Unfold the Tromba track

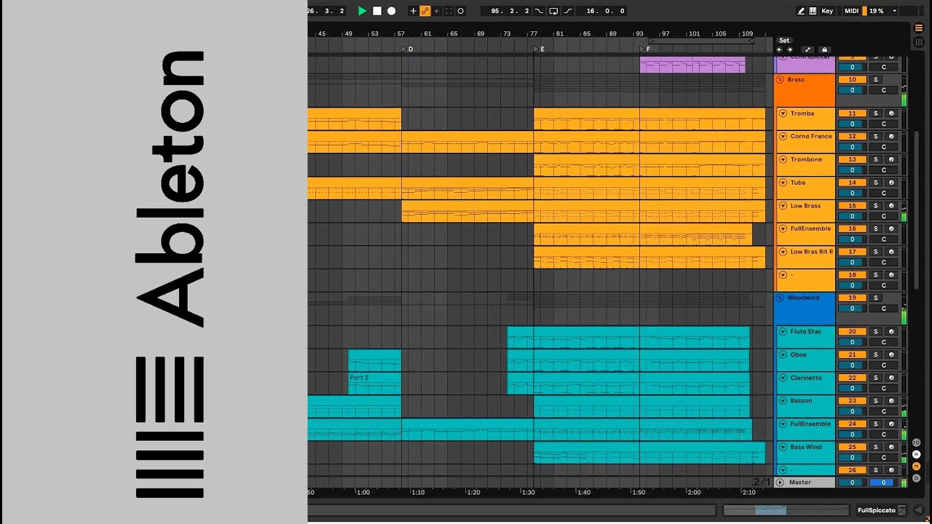(x=783, y=114)
